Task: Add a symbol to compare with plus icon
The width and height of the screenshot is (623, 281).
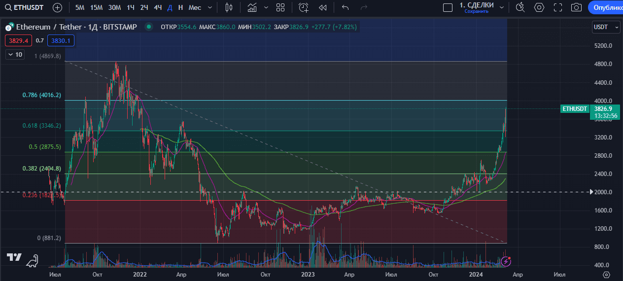Action: tap(58, 7)
